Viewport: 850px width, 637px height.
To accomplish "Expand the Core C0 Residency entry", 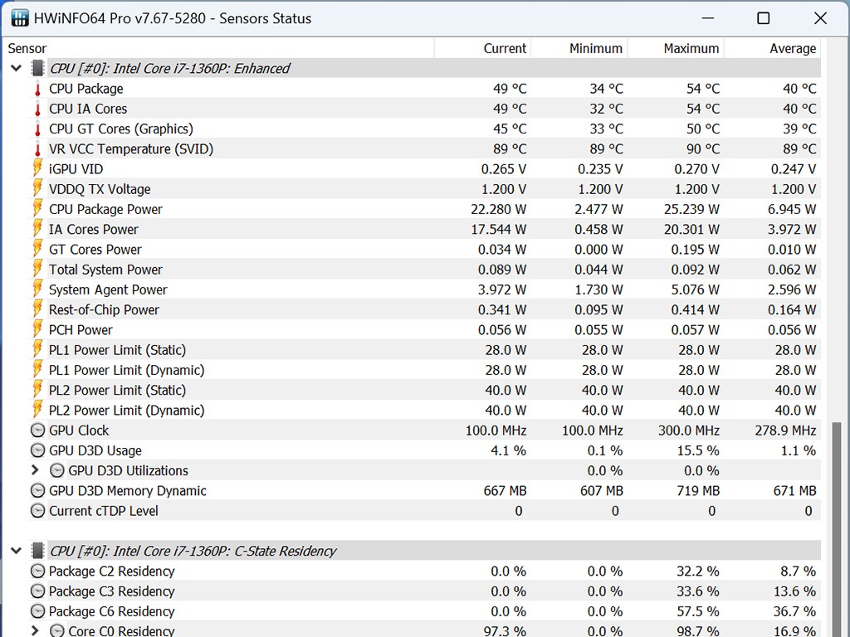I will click(35, 631).
